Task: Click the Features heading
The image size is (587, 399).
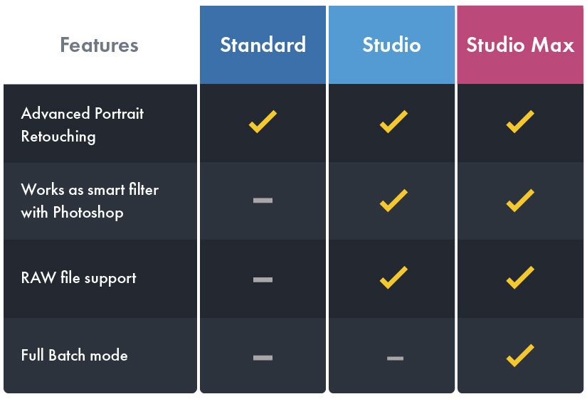Action: coord(99,45)
